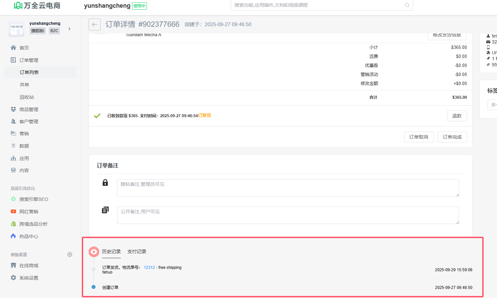The image size is (497, 298).
Task: Click the back arrow beside 订单详情
Action: tap(95, 24)
